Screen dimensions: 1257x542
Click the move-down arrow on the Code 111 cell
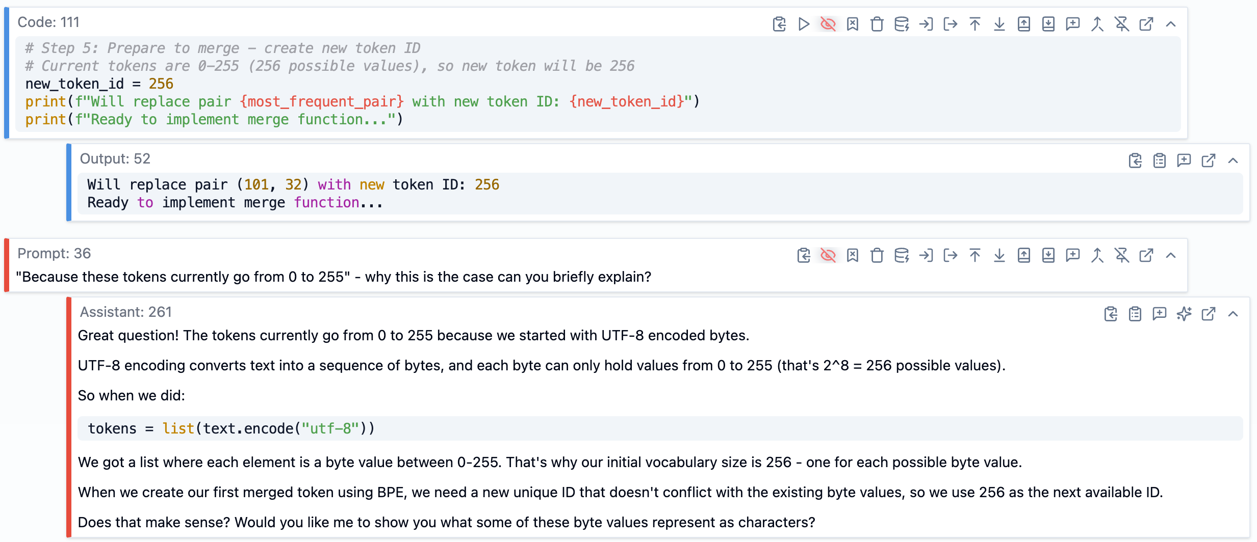click(999, 24)
